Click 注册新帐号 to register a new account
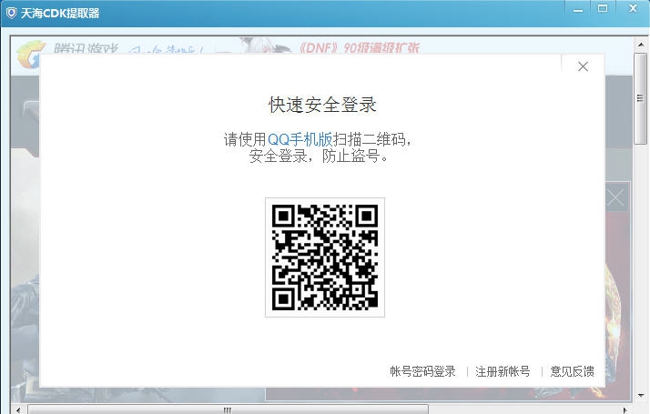The image size is (650, 414). pyautogui.click(x=503, y=371)
